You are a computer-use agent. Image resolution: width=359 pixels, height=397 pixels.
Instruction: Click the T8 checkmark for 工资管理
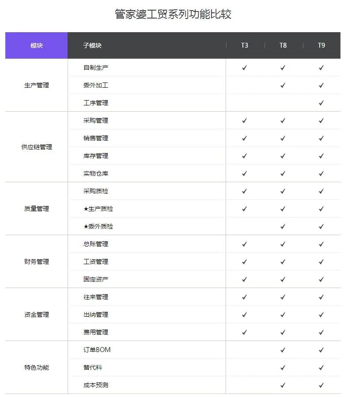283,262
